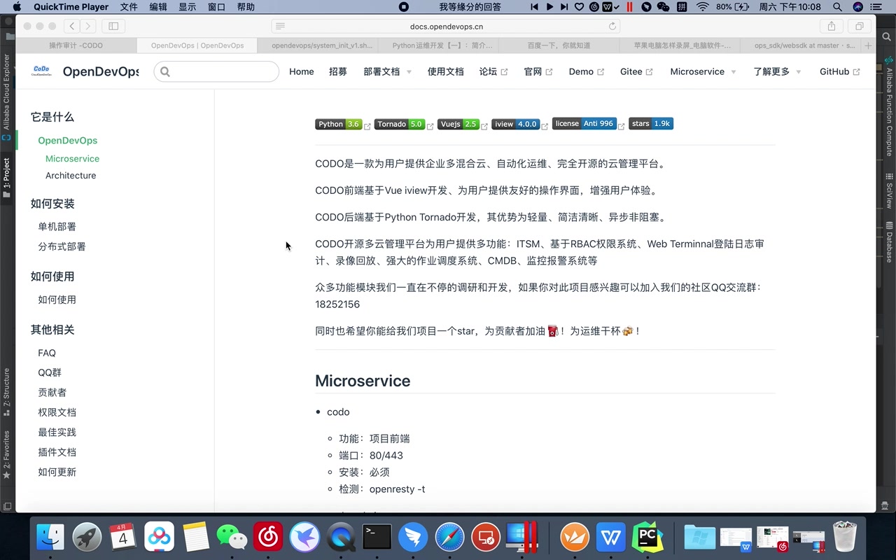Launch Launchpad rocket icon in dock

87,538
